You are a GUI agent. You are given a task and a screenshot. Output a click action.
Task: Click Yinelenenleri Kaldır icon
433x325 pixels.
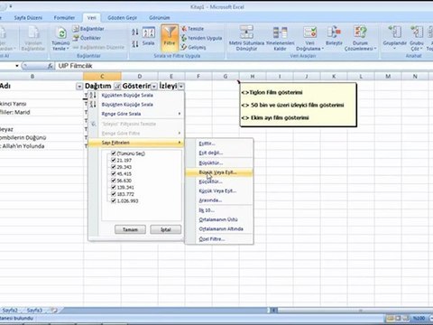coord(280,32)
